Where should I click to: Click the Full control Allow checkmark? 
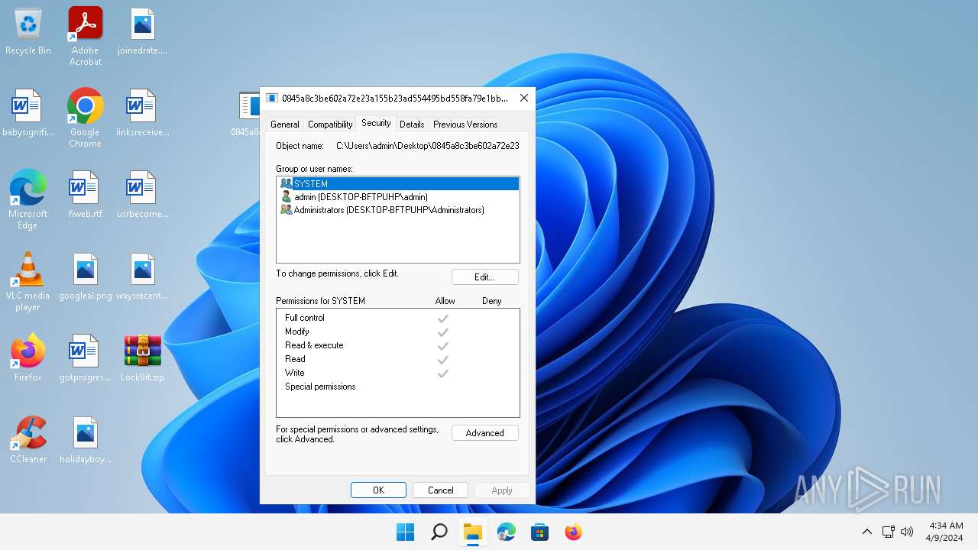click(x=442, y=318)
